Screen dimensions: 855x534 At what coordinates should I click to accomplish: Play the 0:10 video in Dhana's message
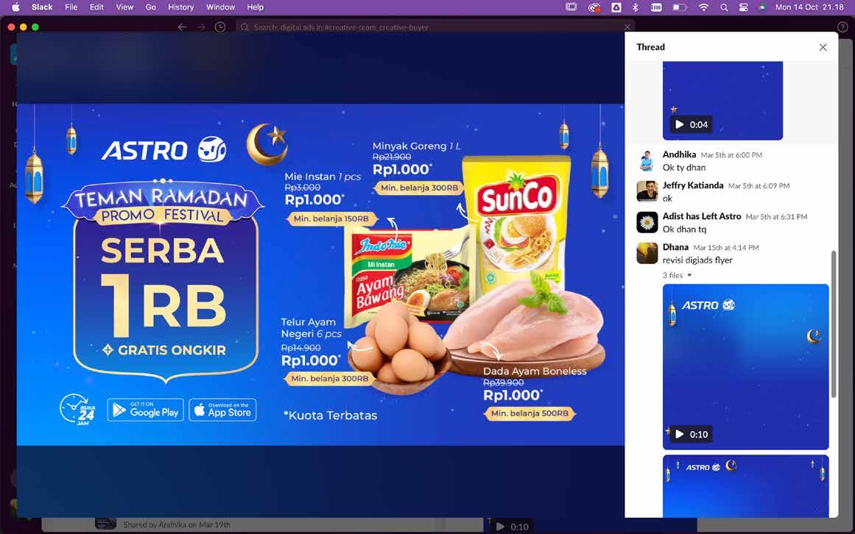coord(680,435)
